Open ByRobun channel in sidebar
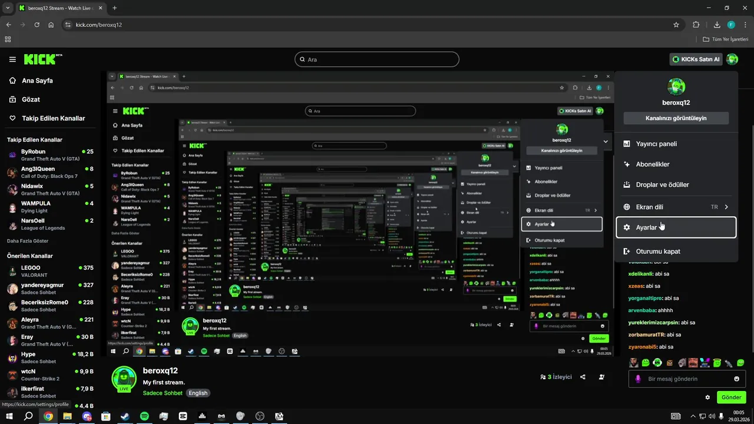 50,155
